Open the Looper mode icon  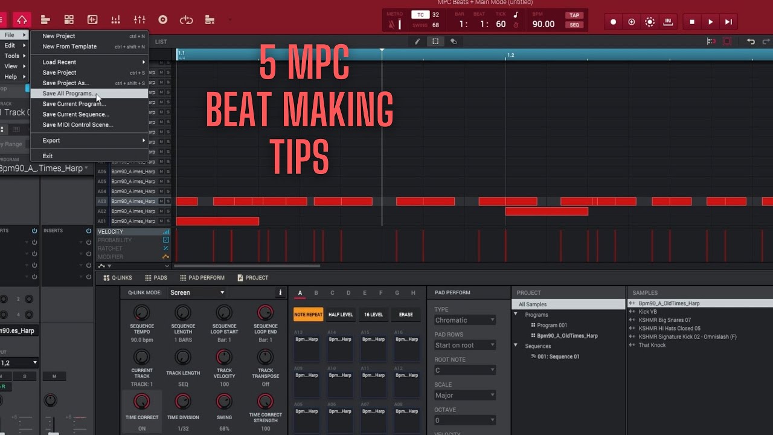pyautogui.click(x=186, y=21)
